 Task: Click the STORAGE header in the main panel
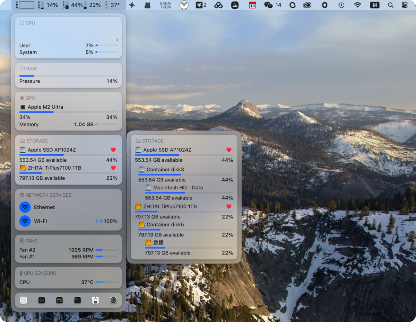coord(34,141)
